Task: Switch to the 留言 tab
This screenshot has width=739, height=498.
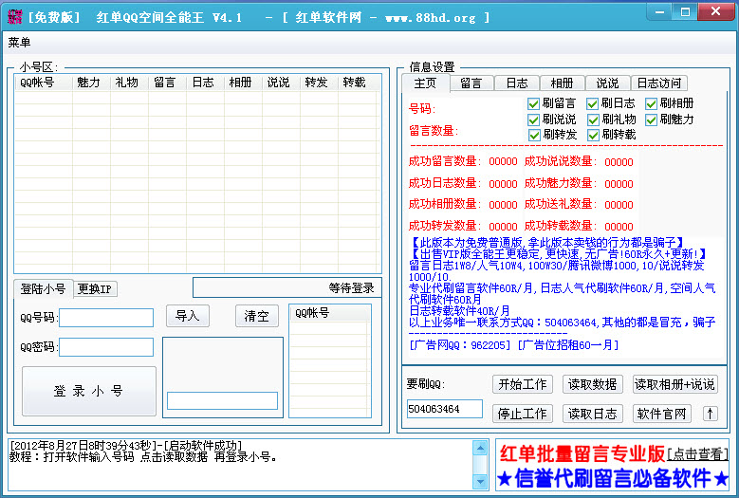Action: pos(471,83)
